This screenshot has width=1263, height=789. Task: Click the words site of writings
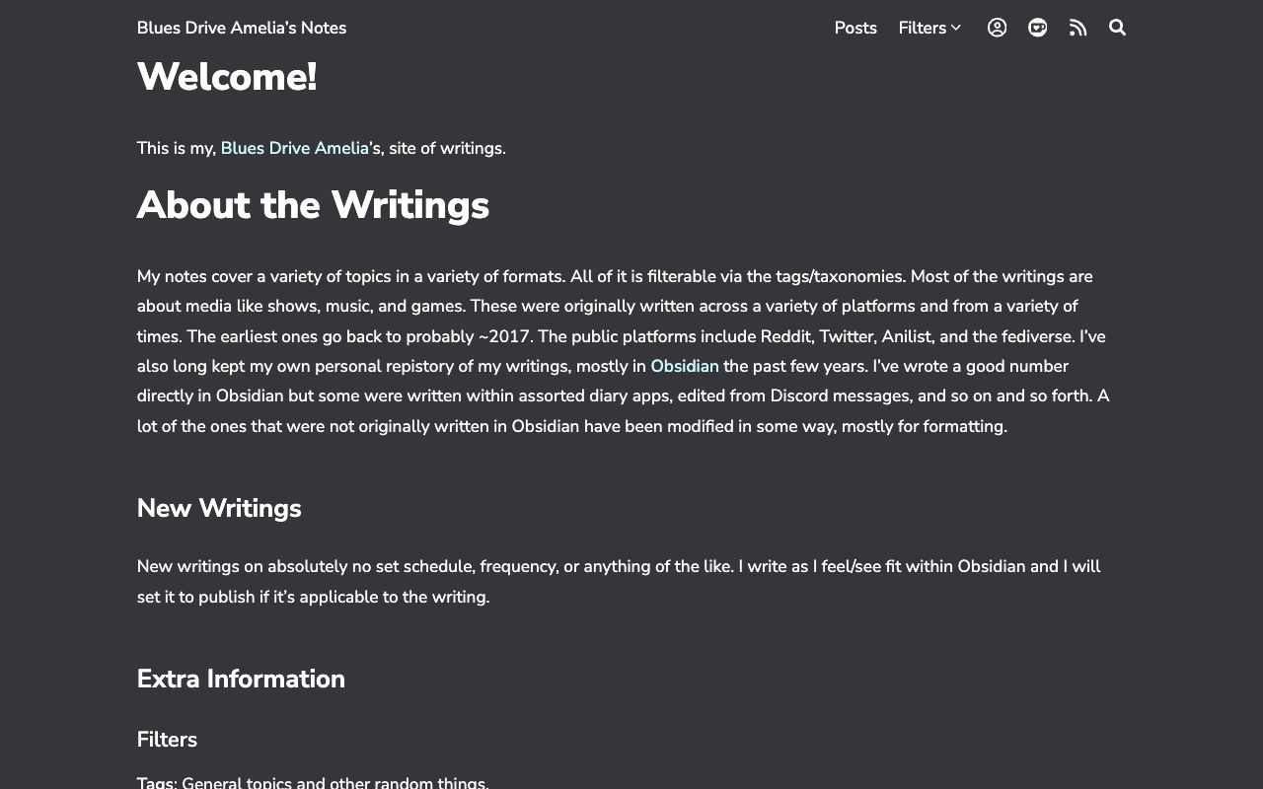coord(447,148)
